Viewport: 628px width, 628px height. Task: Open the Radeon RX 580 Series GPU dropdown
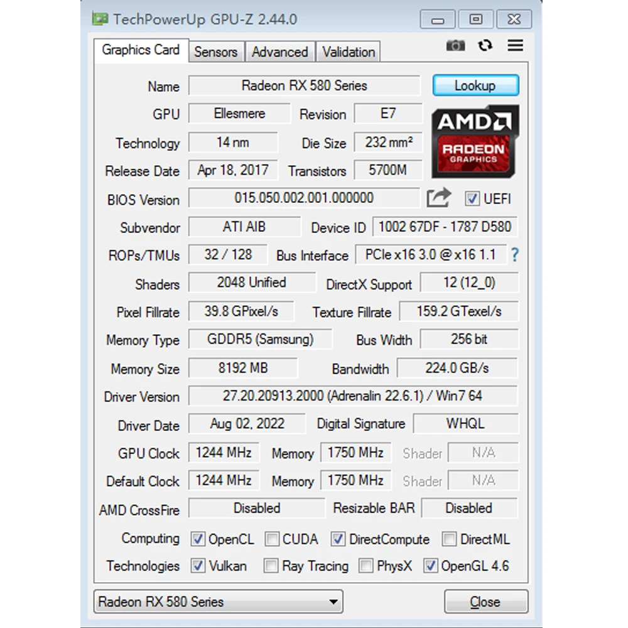pyautogui.click(x=219, y=602)
